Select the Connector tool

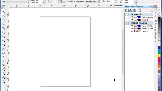3,61
